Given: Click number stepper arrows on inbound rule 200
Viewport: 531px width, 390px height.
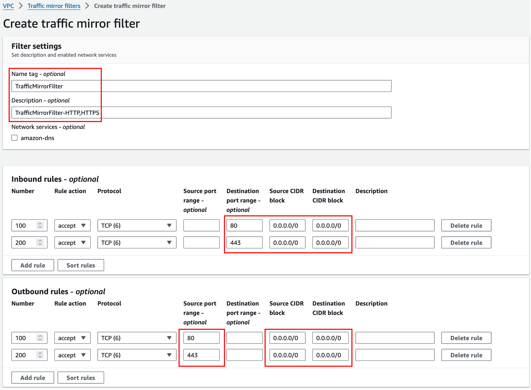Looking at the screenshot, I should click(40, 243).
